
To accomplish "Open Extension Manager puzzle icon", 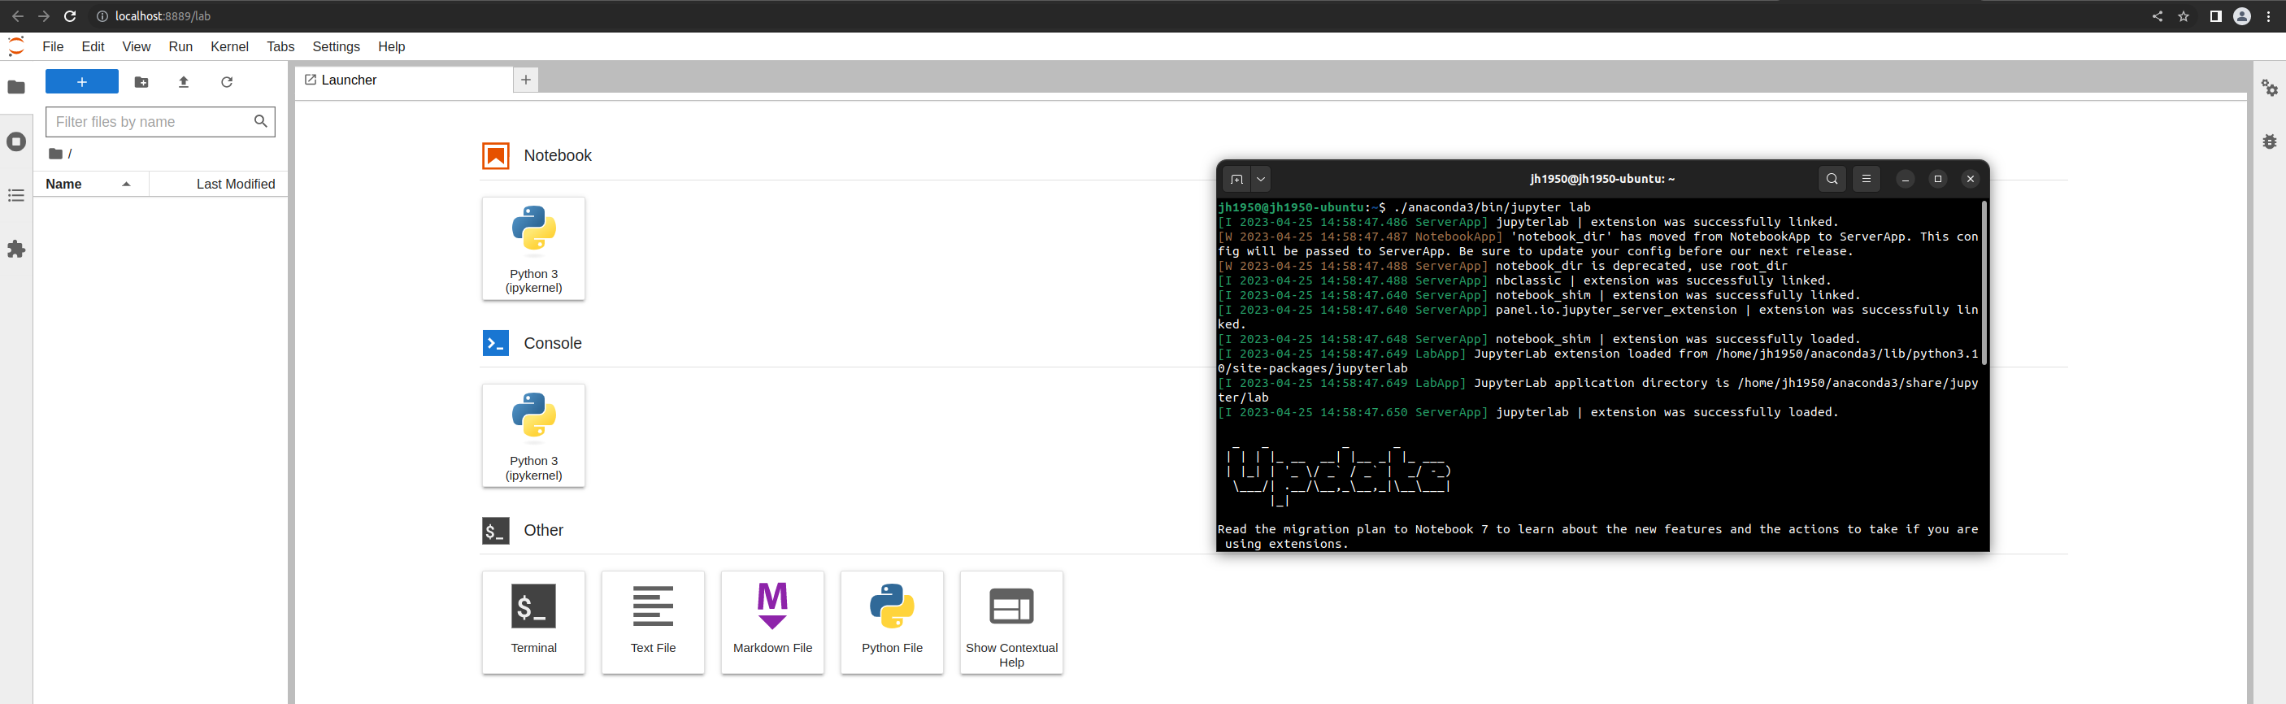I will coord(16,250).
